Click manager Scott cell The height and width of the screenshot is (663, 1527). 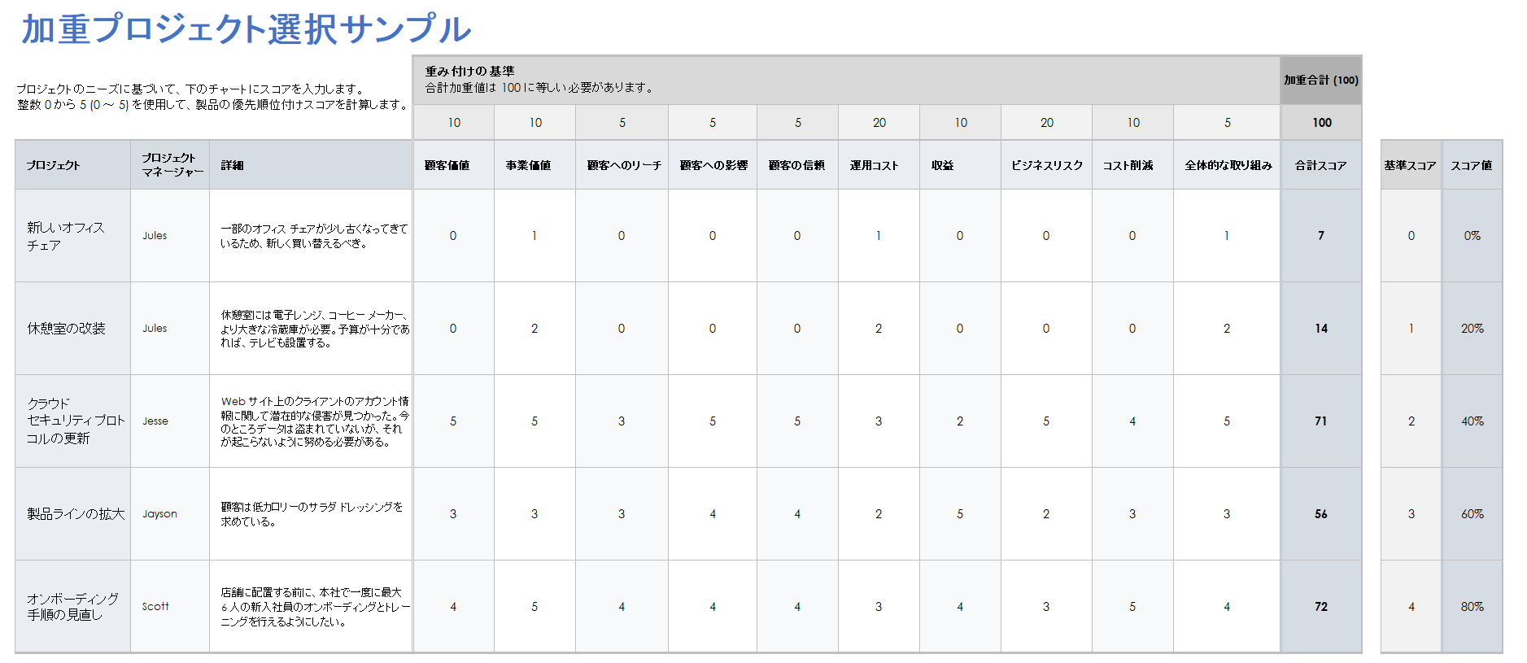coord(170,606)
